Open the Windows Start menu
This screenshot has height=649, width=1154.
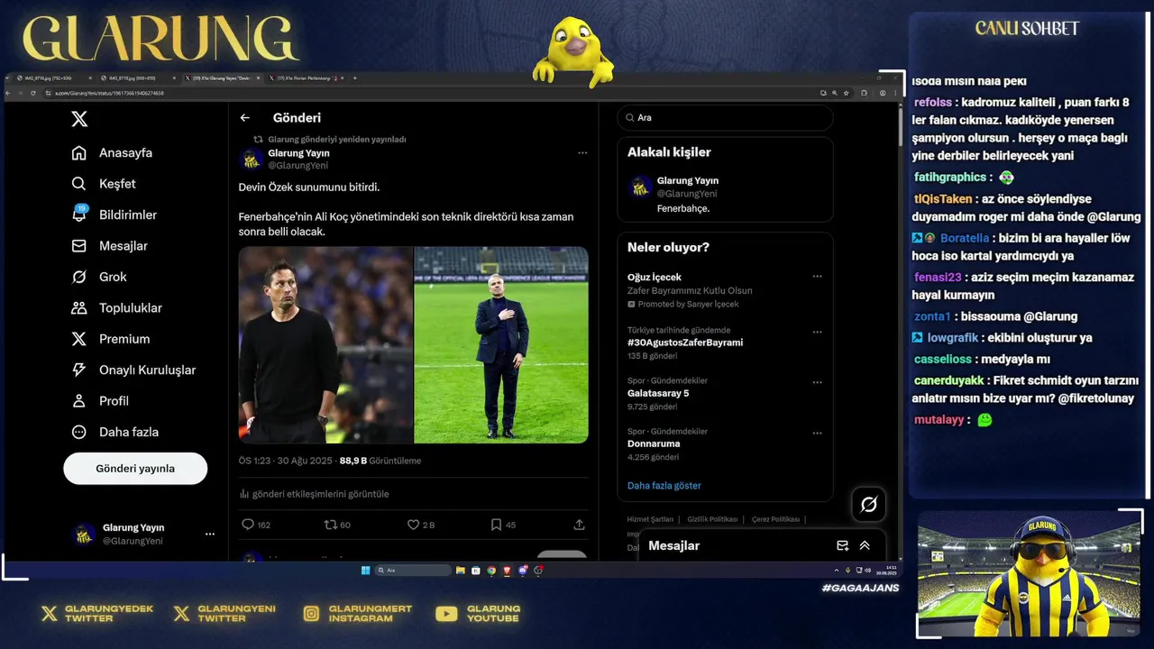tap(365, 570)
